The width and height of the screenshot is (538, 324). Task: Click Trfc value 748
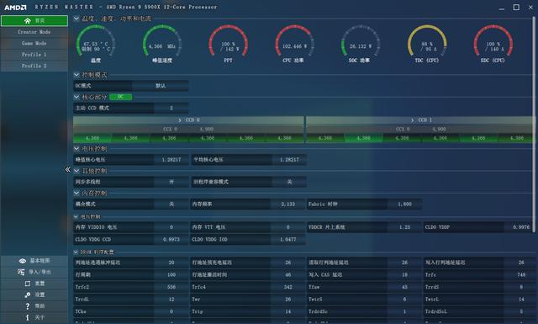521,275
